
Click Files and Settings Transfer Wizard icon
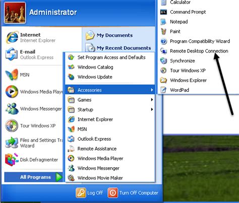[x=12, y=143]
